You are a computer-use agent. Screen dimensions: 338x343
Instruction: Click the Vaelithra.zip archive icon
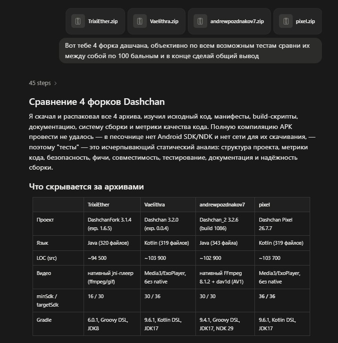coord(140,21)
